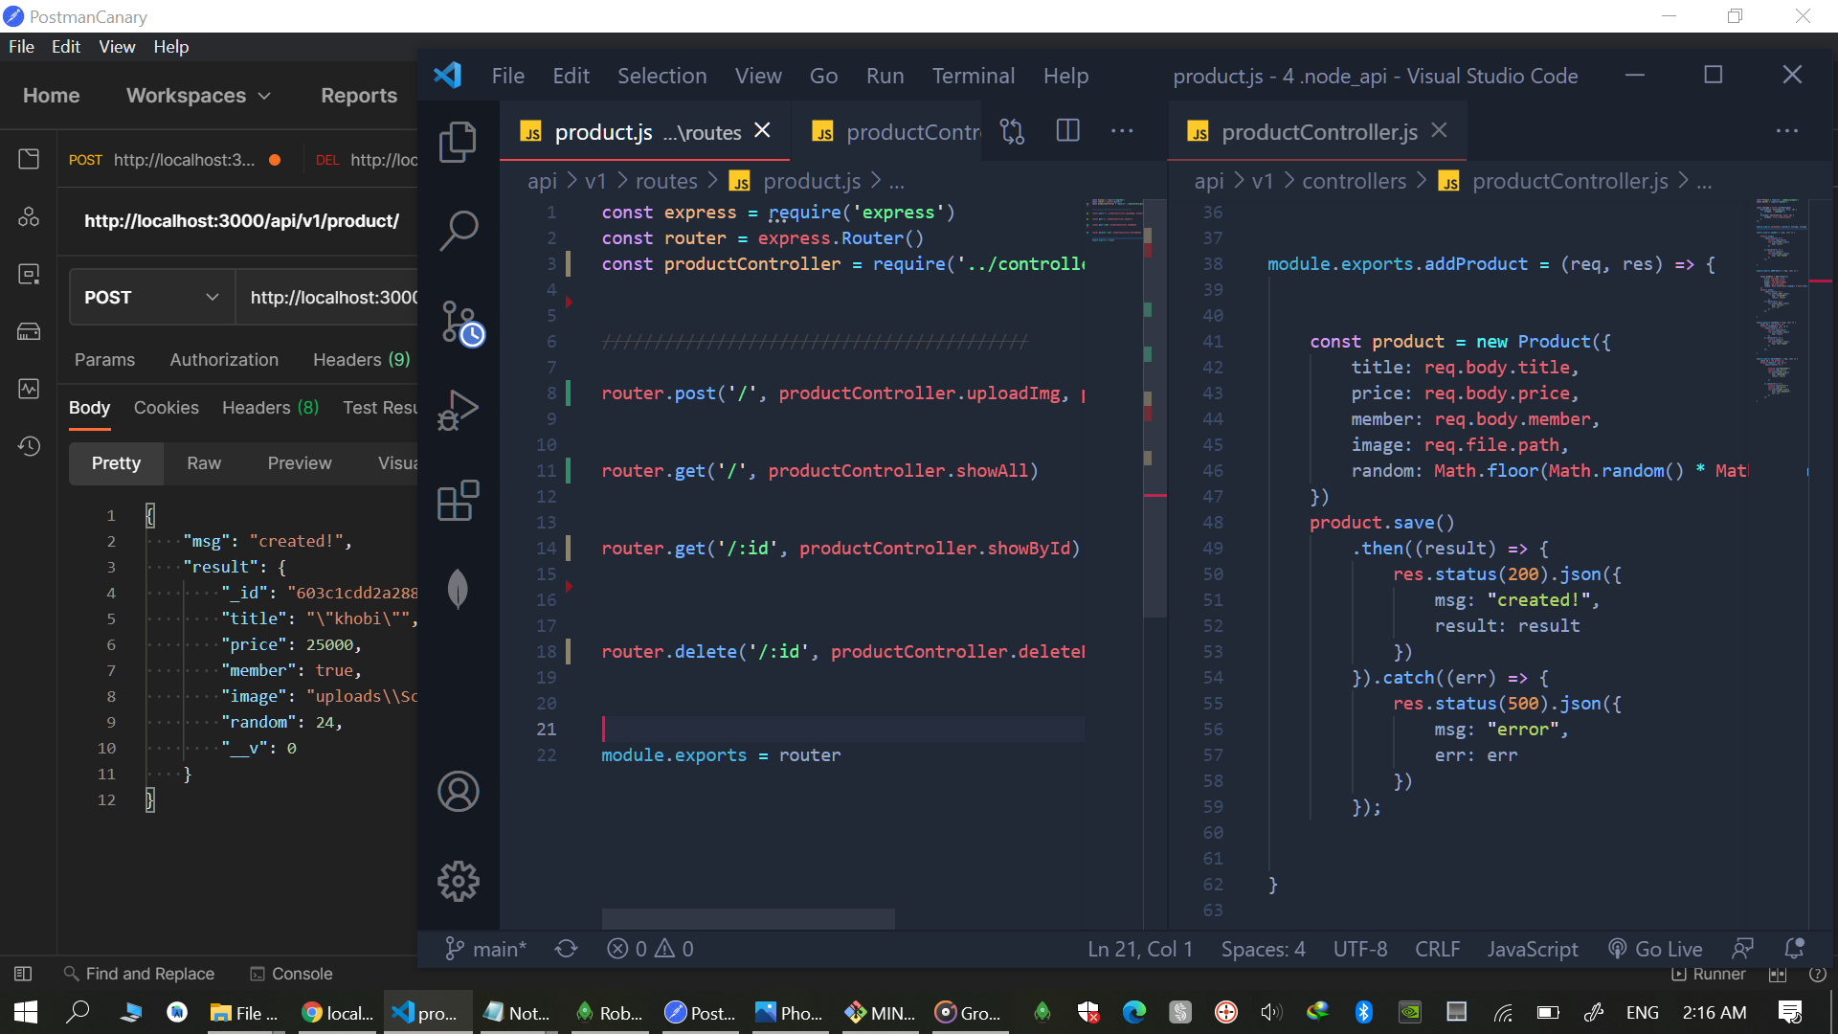The image size is (1838, 1034).
Task: Expand the Workspaces dropdown in Postman
Action: click(x=198, y=96)
